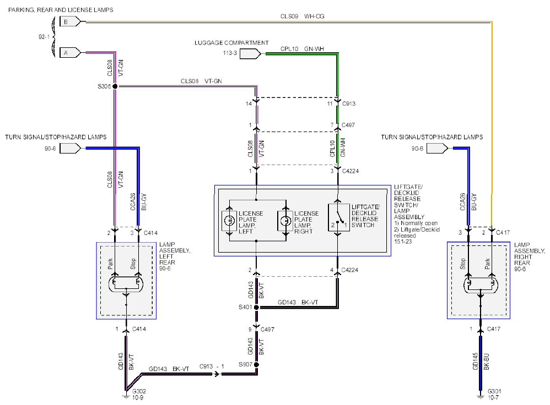Click the CLS09 WH-CG wire label
550x405 pixels.
tap(302, 17)
